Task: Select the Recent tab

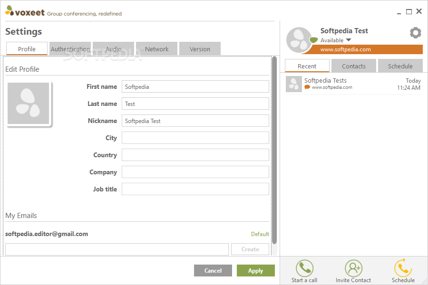Action: click(307, 66)
